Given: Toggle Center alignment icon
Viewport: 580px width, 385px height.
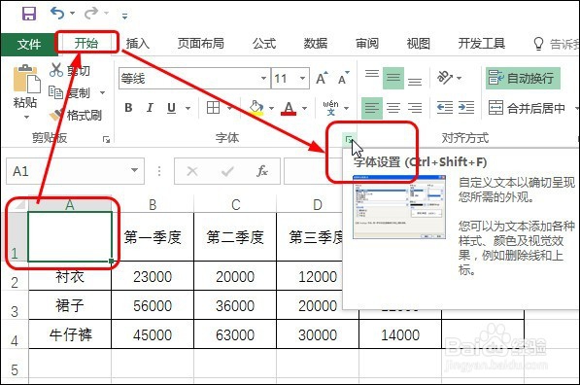Looking at the screenshot, I should [x=393, y=108].
